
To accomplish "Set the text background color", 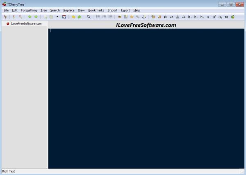I will coord(159,17).
